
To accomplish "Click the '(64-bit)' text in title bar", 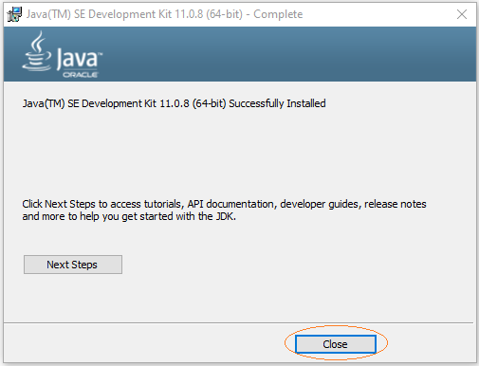I will point(225,14).
